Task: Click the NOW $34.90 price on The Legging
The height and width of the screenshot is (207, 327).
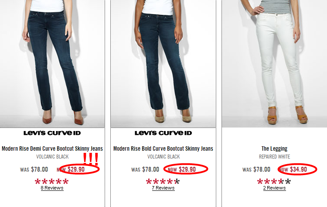Action: click(x=293, y=169)
